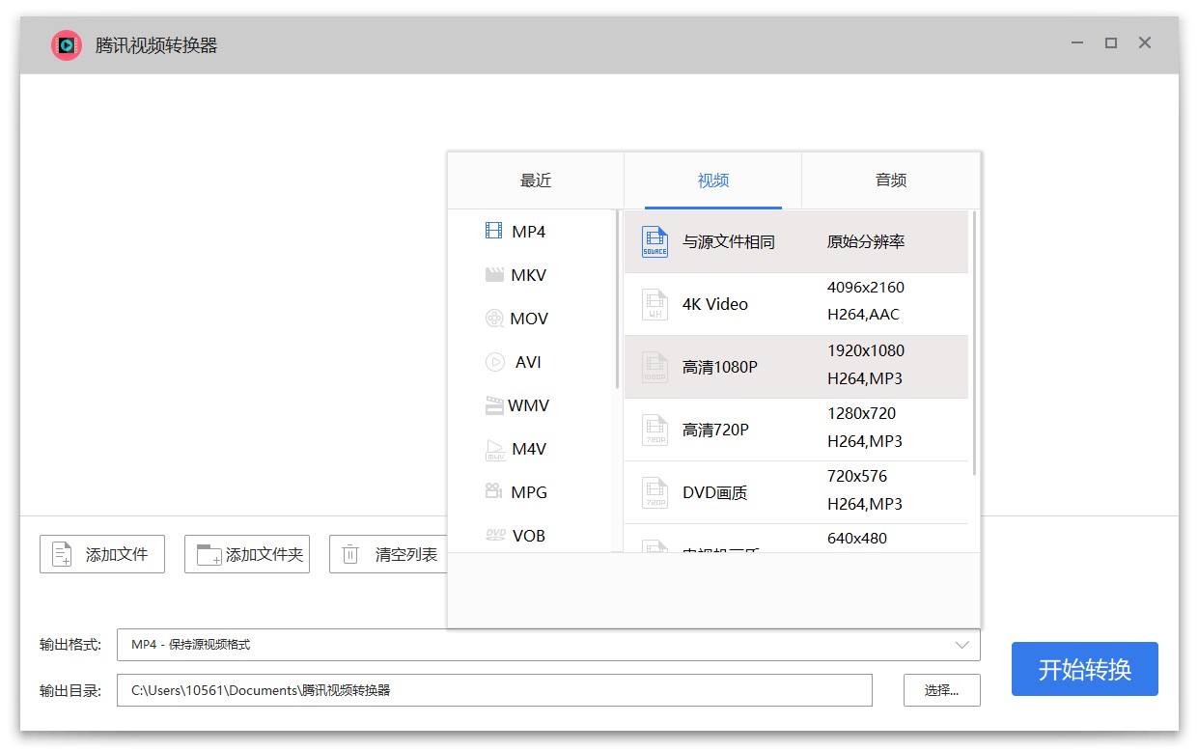
Task: Select the MPG format icon
Action: (x=516, y=492)
